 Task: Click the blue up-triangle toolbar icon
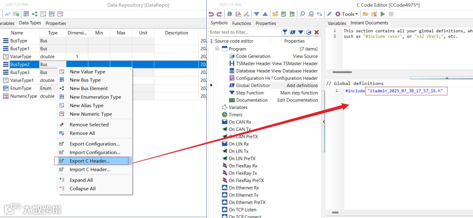coord(265,14)
